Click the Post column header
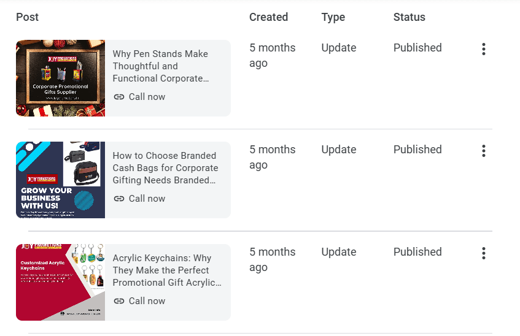 27,17
